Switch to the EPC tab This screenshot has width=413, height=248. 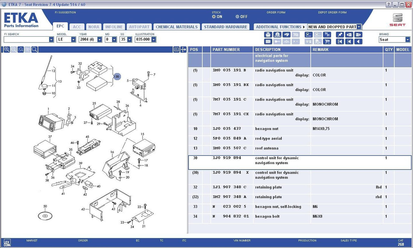click(x=60, y=26)
